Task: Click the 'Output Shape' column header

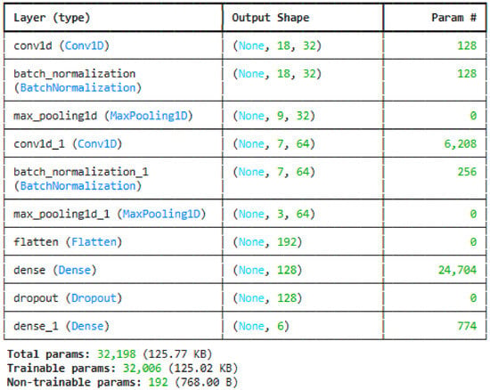Action: pyautogui.click(x=271, y=18)
